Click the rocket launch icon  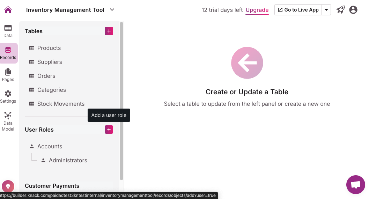[341, 10]
